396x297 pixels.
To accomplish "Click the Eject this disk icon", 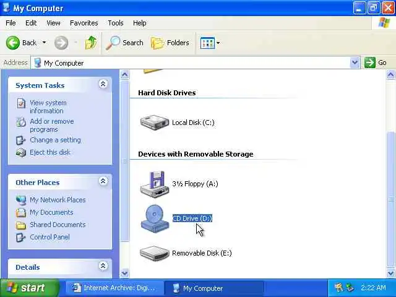I will (21, 152).
